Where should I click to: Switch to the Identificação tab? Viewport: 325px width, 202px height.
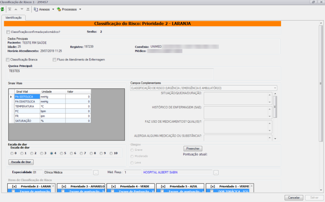click(x=13, y=18)
